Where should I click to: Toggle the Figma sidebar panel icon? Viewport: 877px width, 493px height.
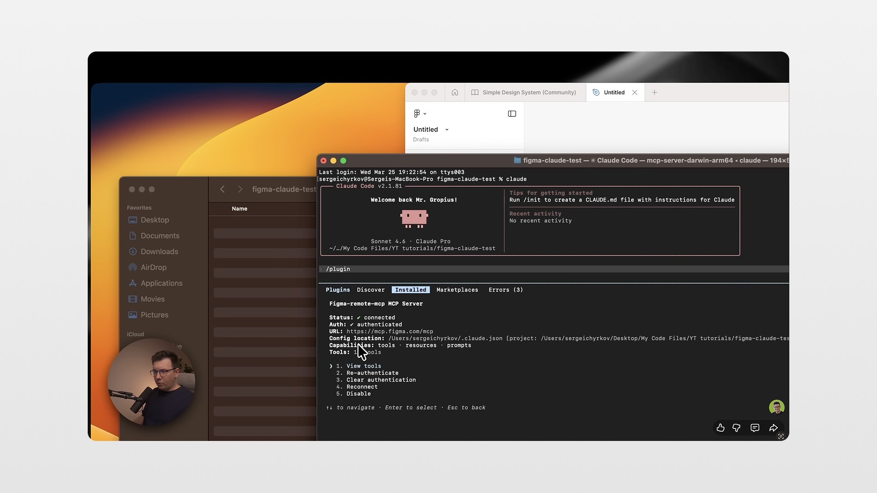click(x=512, y=113)
